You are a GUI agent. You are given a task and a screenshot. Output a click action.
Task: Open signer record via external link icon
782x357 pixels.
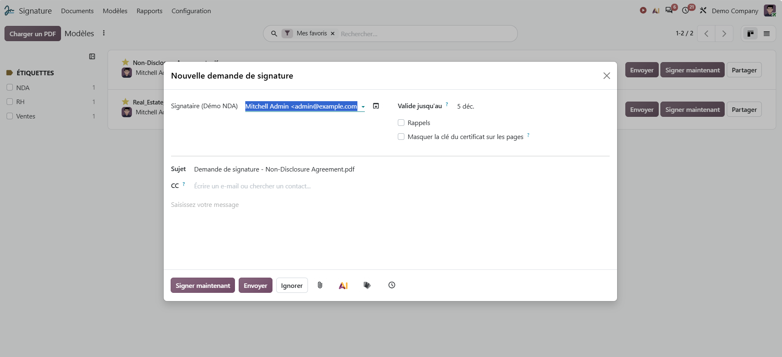point(376,106)
